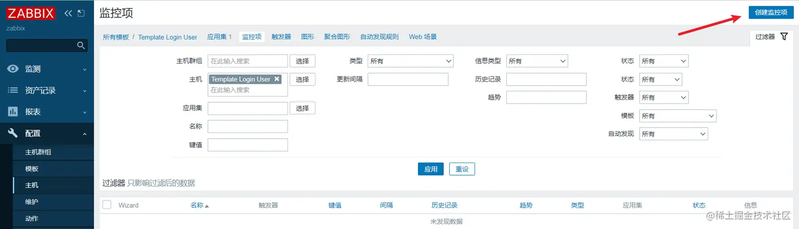Click the 重设 button
The height and width of the screenshot is (229, 799).
coord(462,169)
